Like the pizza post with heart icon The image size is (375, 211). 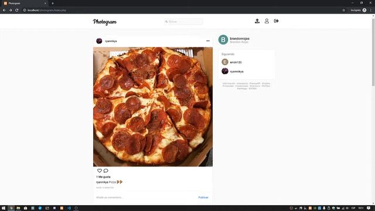click(x=100, y=171)
